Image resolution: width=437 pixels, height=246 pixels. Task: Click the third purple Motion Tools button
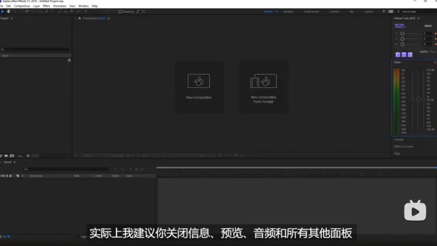tap(410, 54)
